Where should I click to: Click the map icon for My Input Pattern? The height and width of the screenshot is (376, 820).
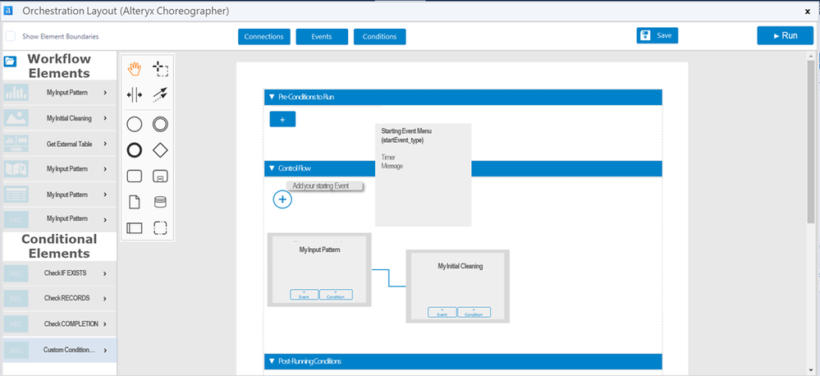16,169
